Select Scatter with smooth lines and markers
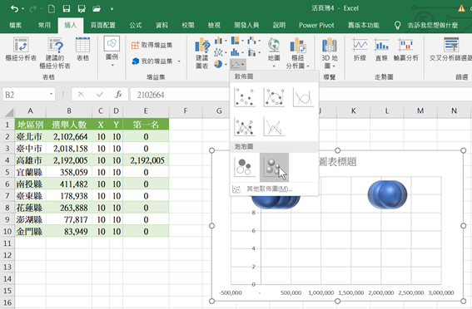Image resolution: width=472 pixels, height=309 pixels. pos(274,97)
